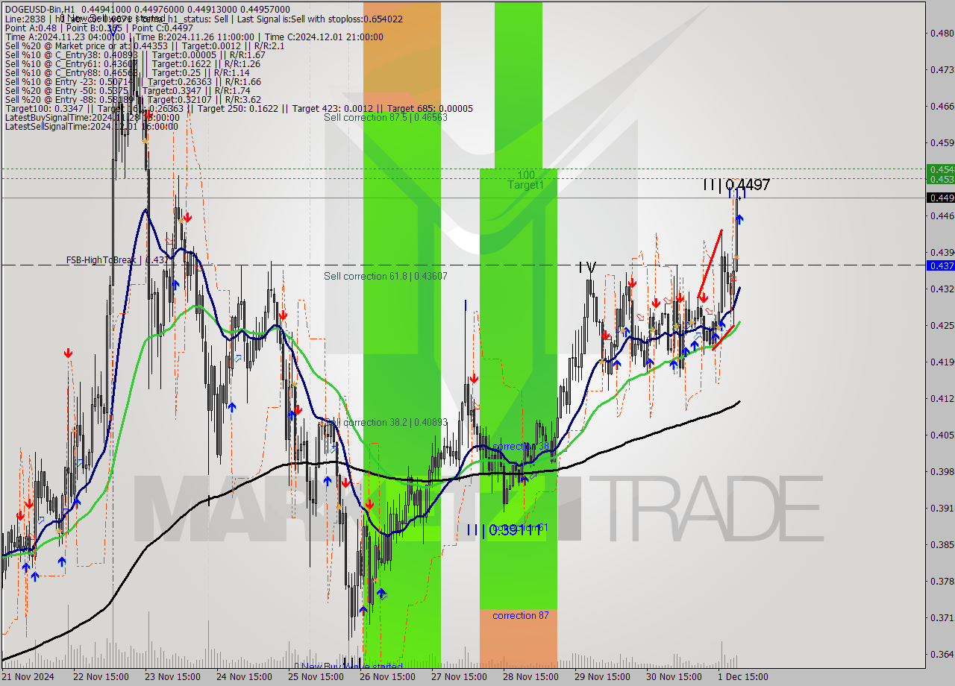Click the 0.432 price axis label
The width and height of the screenshot is (955, 686).
(942, 289)
